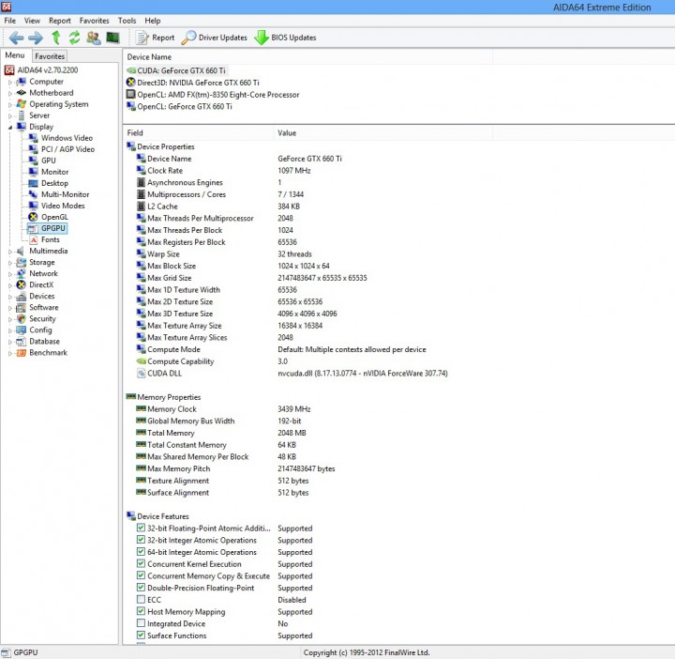The width and height of the screenshot is (675, 659).
Task: Click the Surface Functions checkbox
Action: [x=141, y=635]
